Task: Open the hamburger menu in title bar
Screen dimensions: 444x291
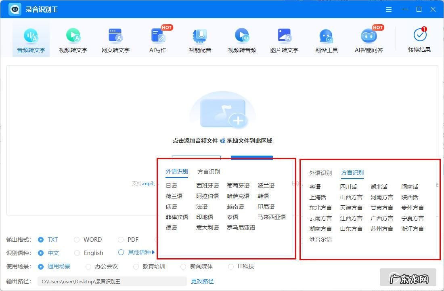Action: coord(389,9)
